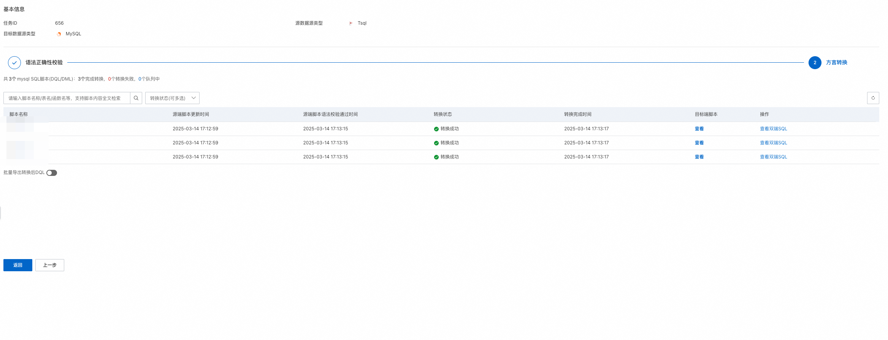Click the task ID value 656

[x=59, y=23]
